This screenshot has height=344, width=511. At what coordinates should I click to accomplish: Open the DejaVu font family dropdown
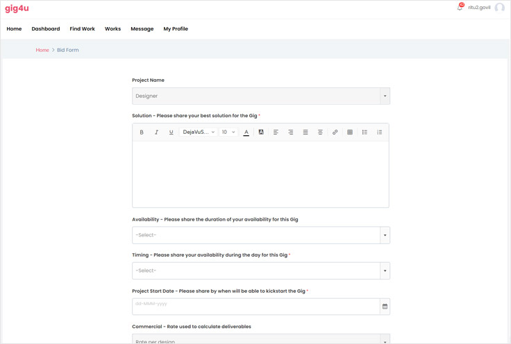pos(199,132)
